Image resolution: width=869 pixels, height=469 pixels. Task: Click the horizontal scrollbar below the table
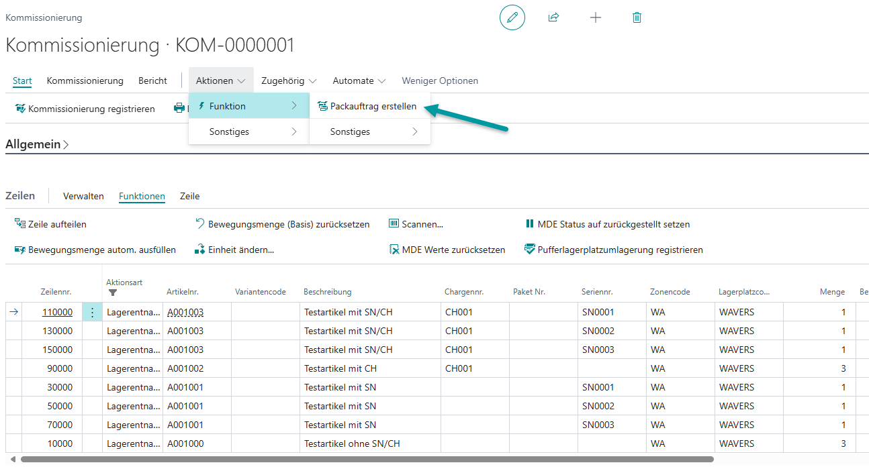[x=366, y=460]
